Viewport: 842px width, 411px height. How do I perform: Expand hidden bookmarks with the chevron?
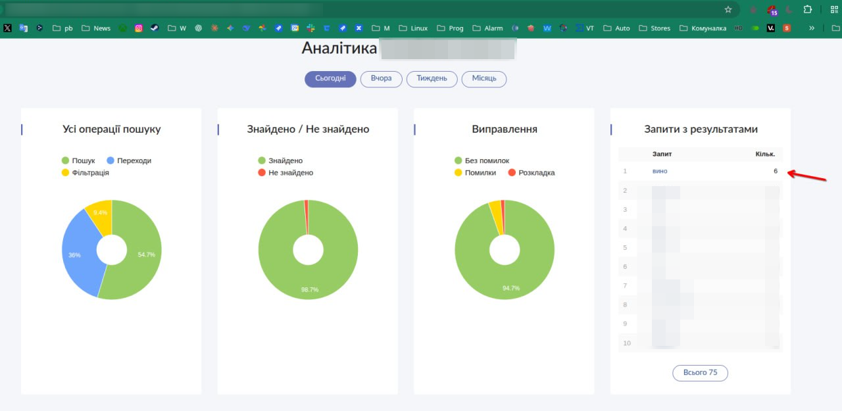811,28
